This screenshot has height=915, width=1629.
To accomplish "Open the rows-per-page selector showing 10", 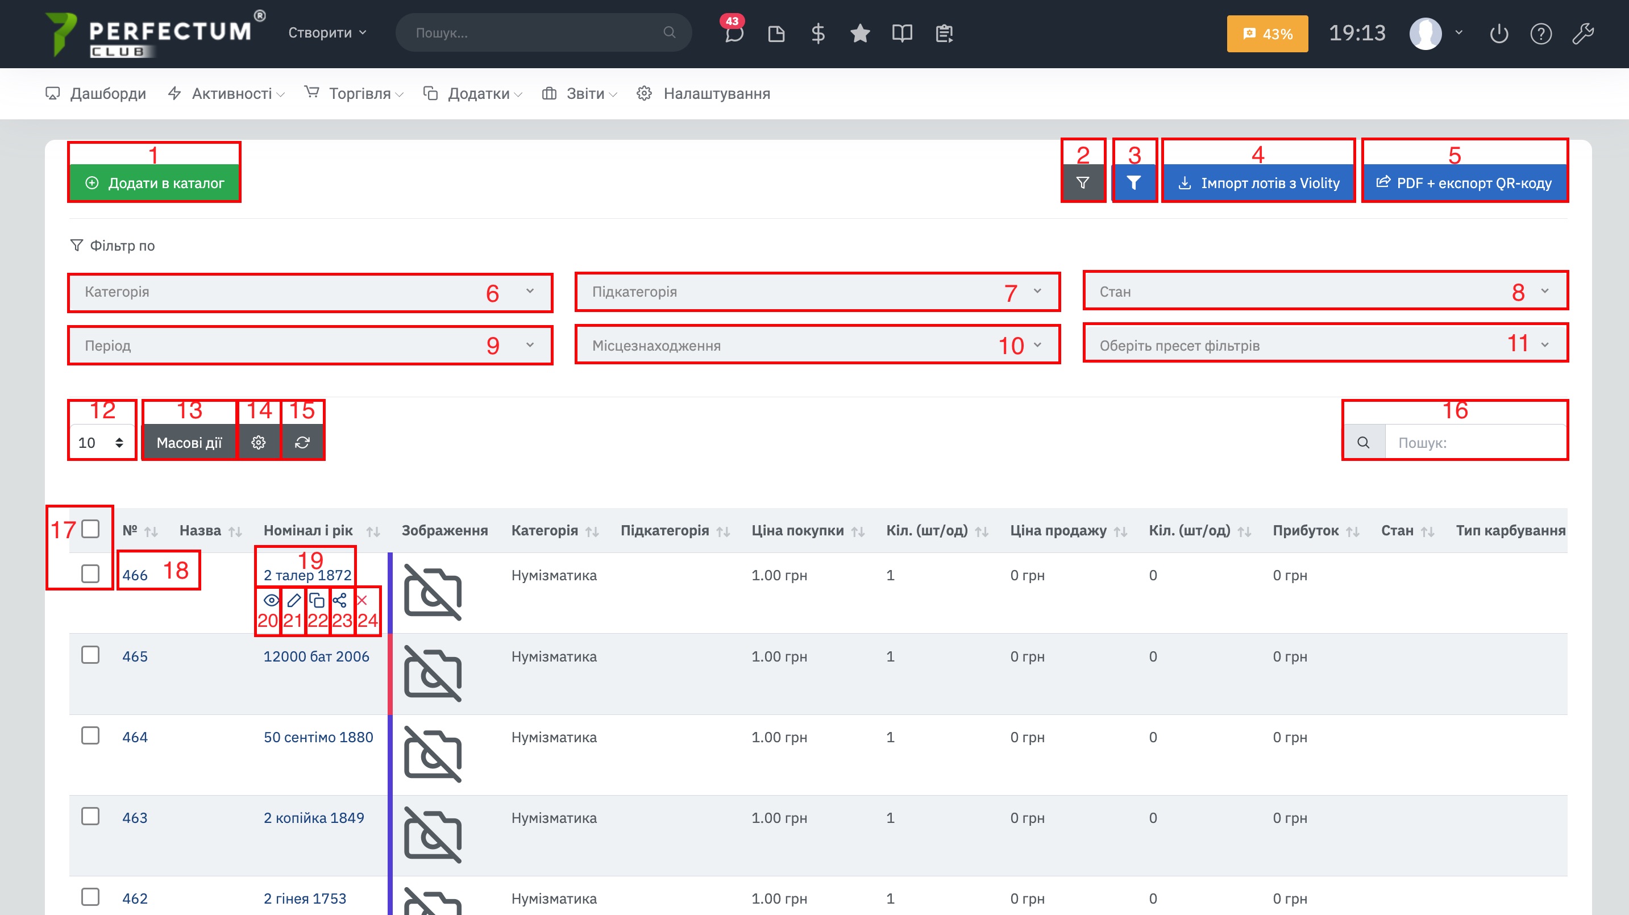I will (x=101, y=442).
